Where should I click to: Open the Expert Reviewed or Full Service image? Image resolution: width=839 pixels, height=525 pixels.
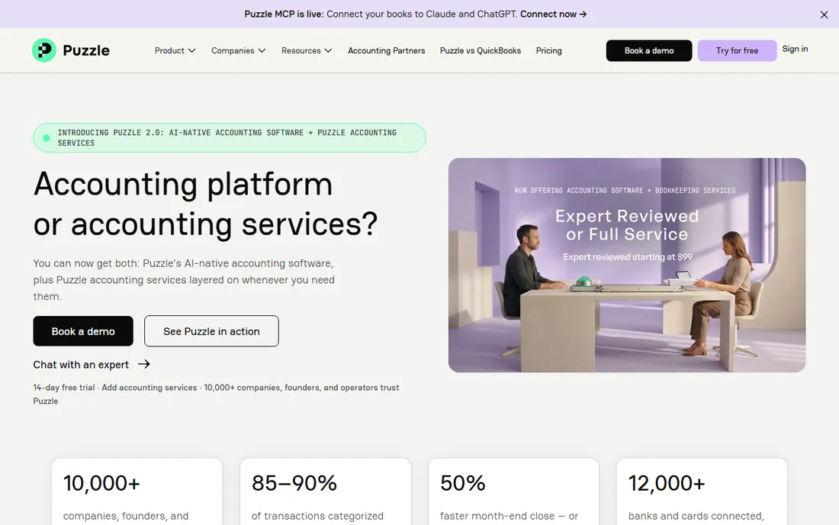click(x=627, y=265)
